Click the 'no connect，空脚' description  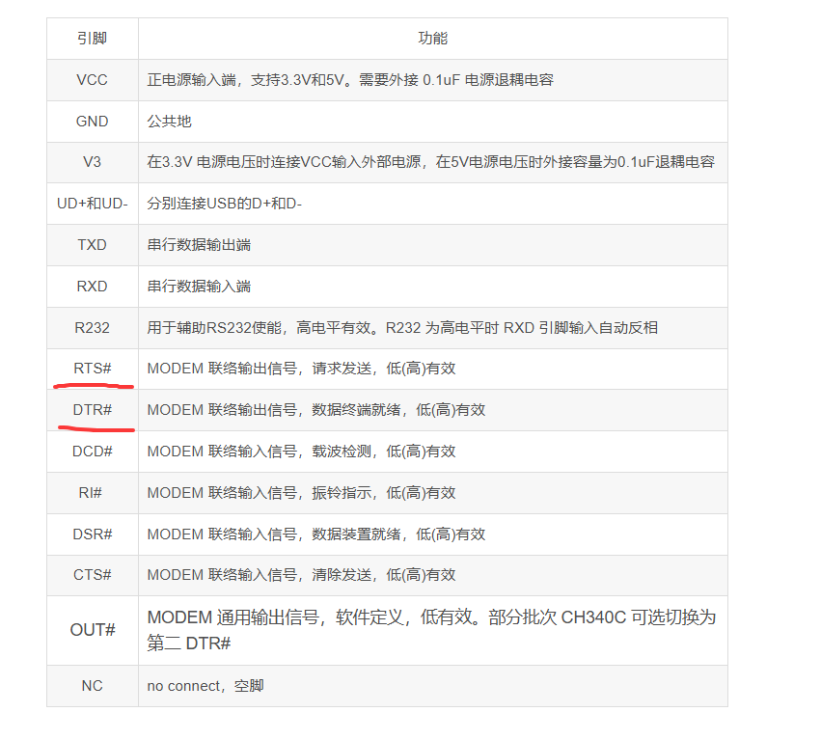tap(205, 686)
